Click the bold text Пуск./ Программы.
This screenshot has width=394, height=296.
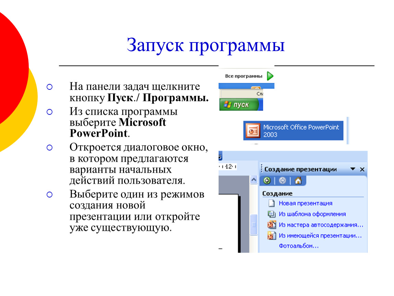tap(158, 98)
